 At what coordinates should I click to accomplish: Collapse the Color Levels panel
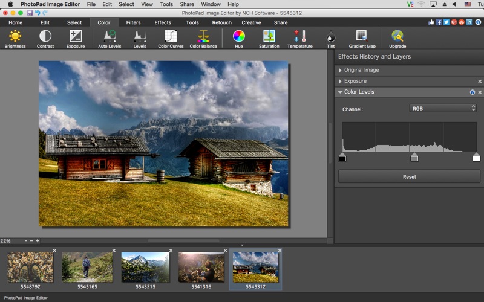coord(341,92)
